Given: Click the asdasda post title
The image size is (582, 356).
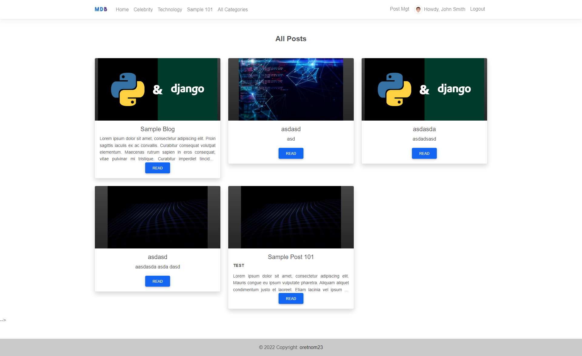Looking at the screenshot, I should [x=424, y=129].
